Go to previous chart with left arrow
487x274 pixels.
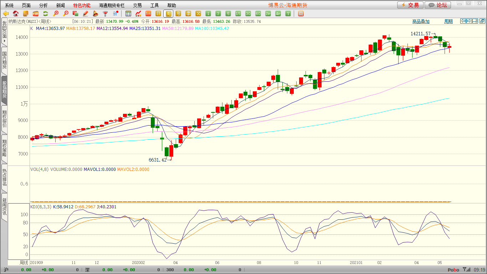tap(463, 21)
